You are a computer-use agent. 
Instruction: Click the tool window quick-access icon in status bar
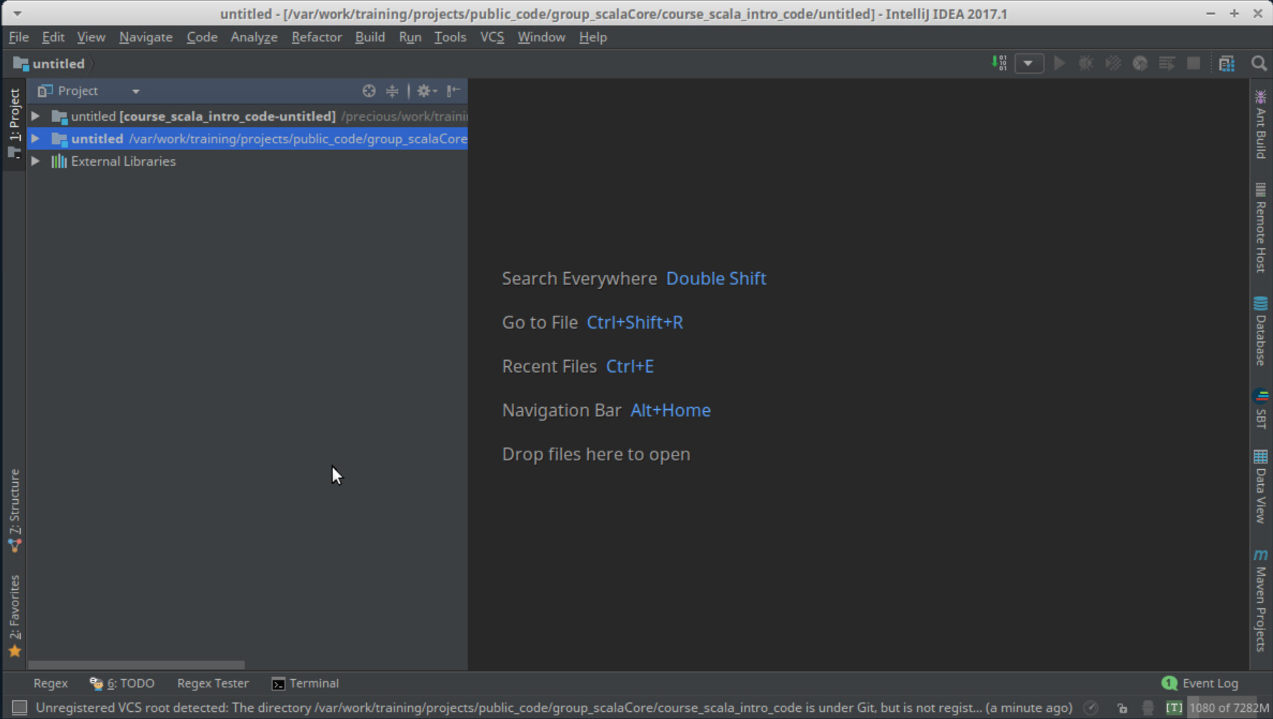tap(19, 708)
